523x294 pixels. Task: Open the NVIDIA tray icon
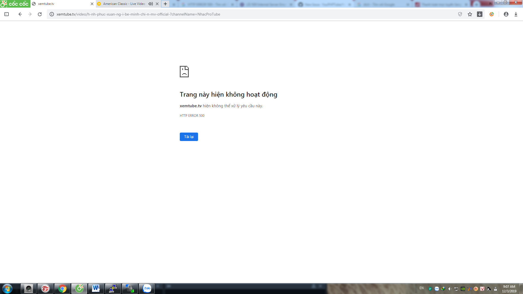point(463,289)
